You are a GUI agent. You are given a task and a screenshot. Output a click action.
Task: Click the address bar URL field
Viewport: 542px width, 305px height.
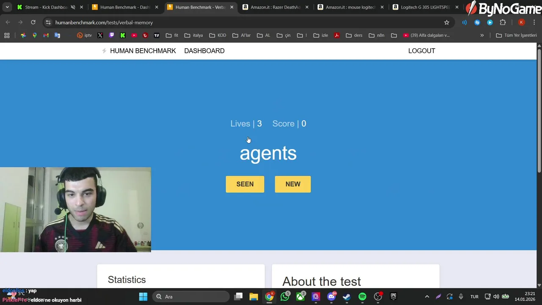click(x=248, y=22)
